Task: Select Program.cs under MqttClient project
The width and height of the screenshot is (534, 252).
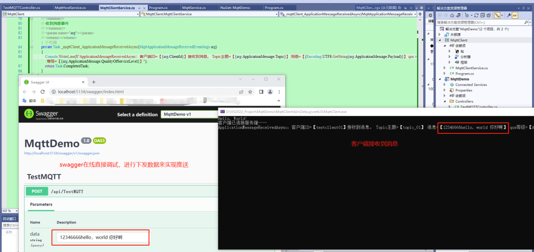Action: pyautogui.click(x=464, y=74)
